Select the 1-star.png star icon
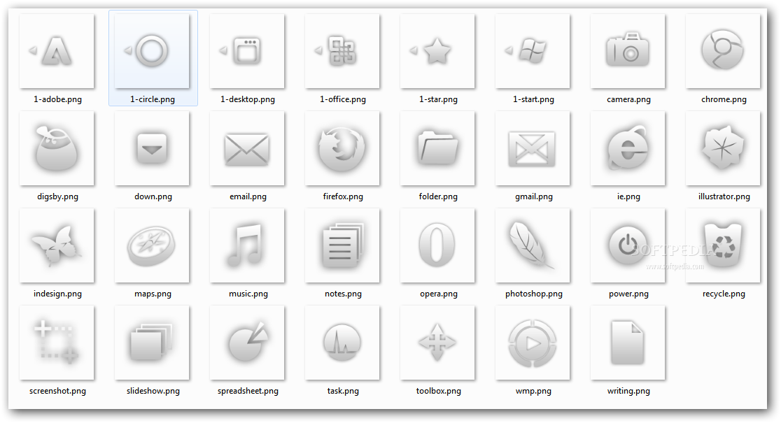This screenshot has height=423, width=781. coord(437,51)
